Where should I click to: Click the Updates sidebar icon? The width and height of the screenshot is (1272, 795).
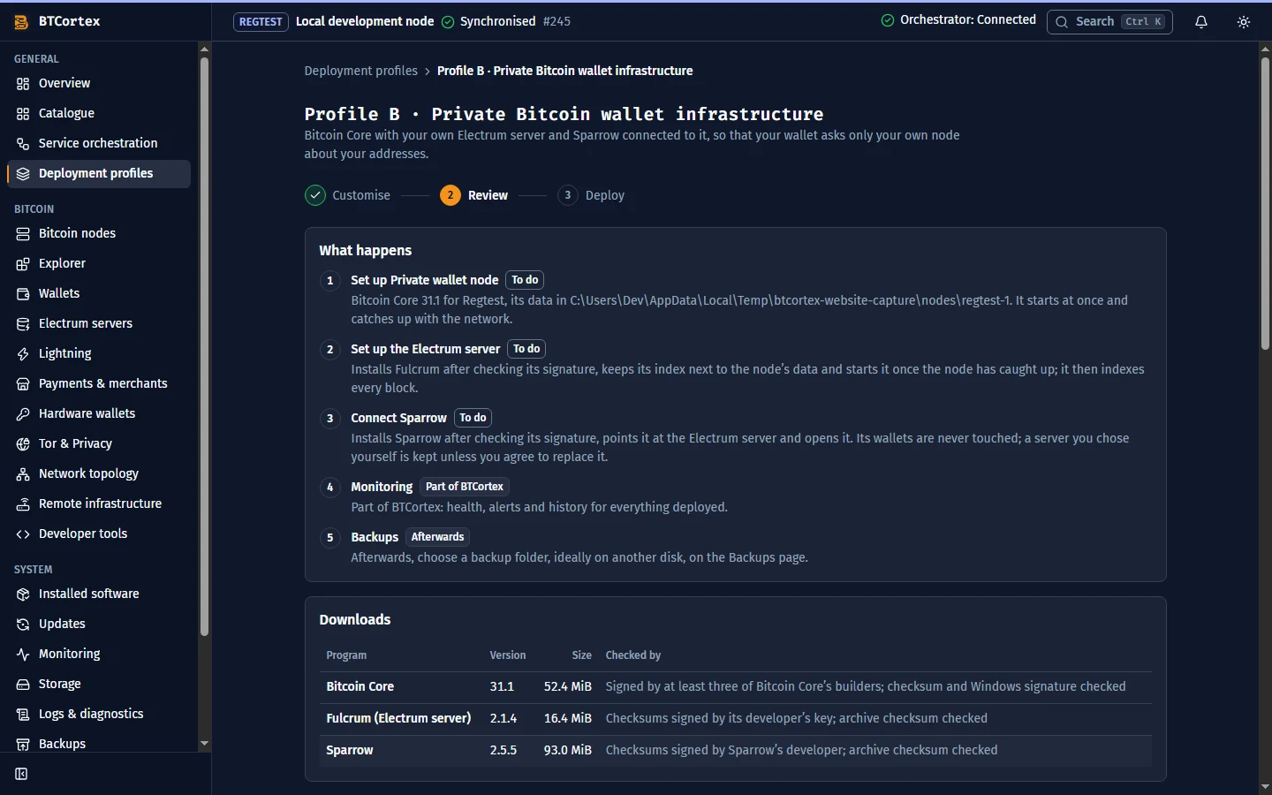click(23, 625)
